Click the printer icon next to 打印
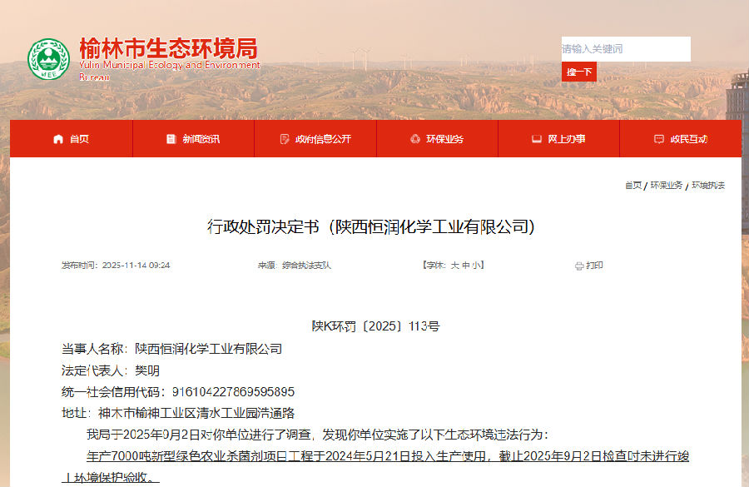Image resolution: width=749 pixels, height=487 pixels. [x=579, y=266]
